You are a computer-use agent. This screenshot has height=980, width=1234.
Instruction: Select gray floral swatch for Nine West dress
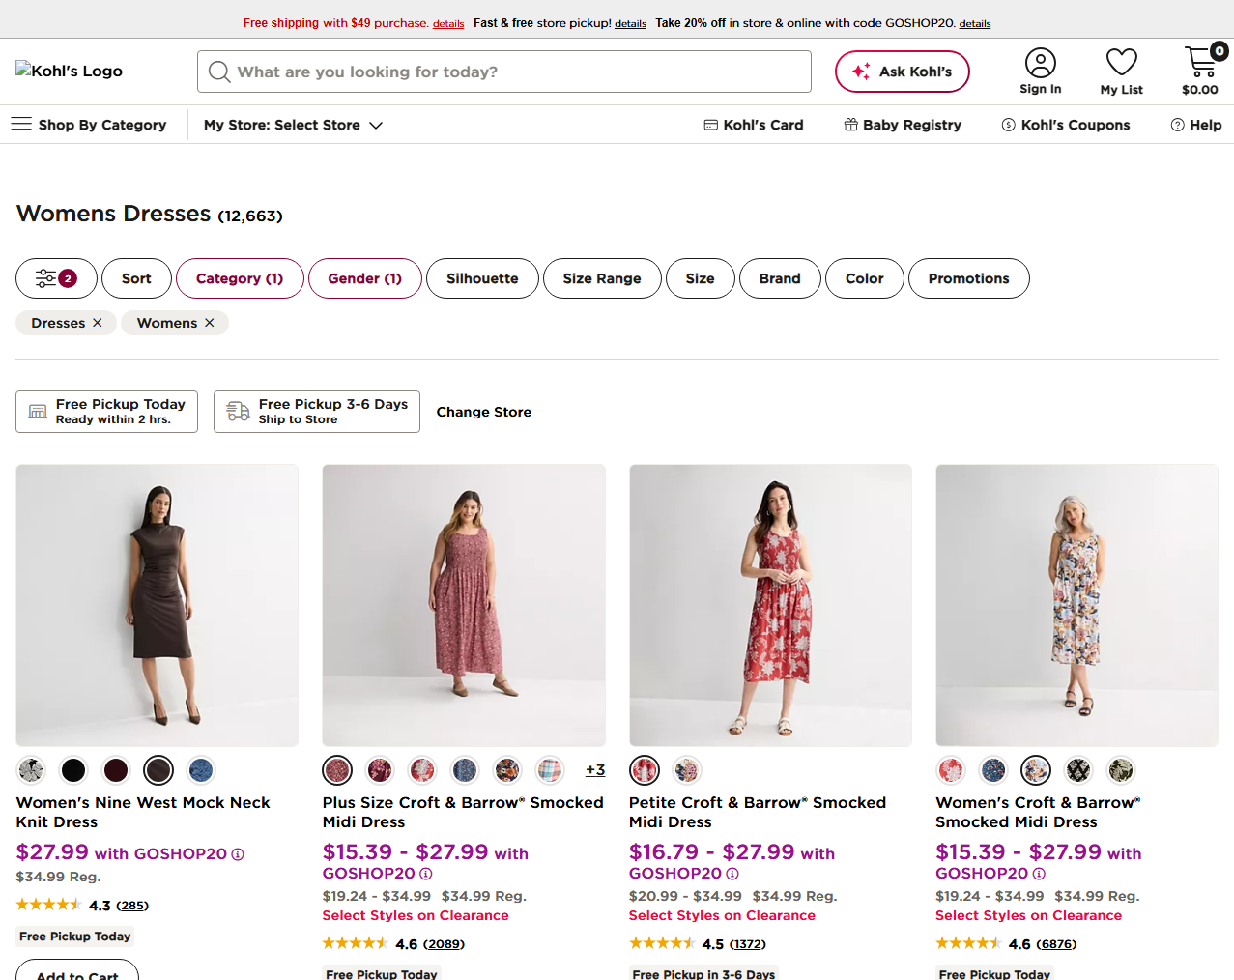coord(31,770)
